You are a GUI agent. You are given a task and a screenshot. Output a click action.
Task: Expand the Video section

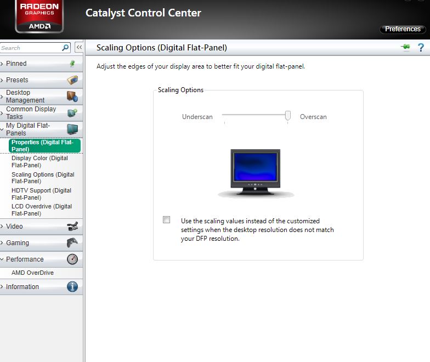click(2, 227)
